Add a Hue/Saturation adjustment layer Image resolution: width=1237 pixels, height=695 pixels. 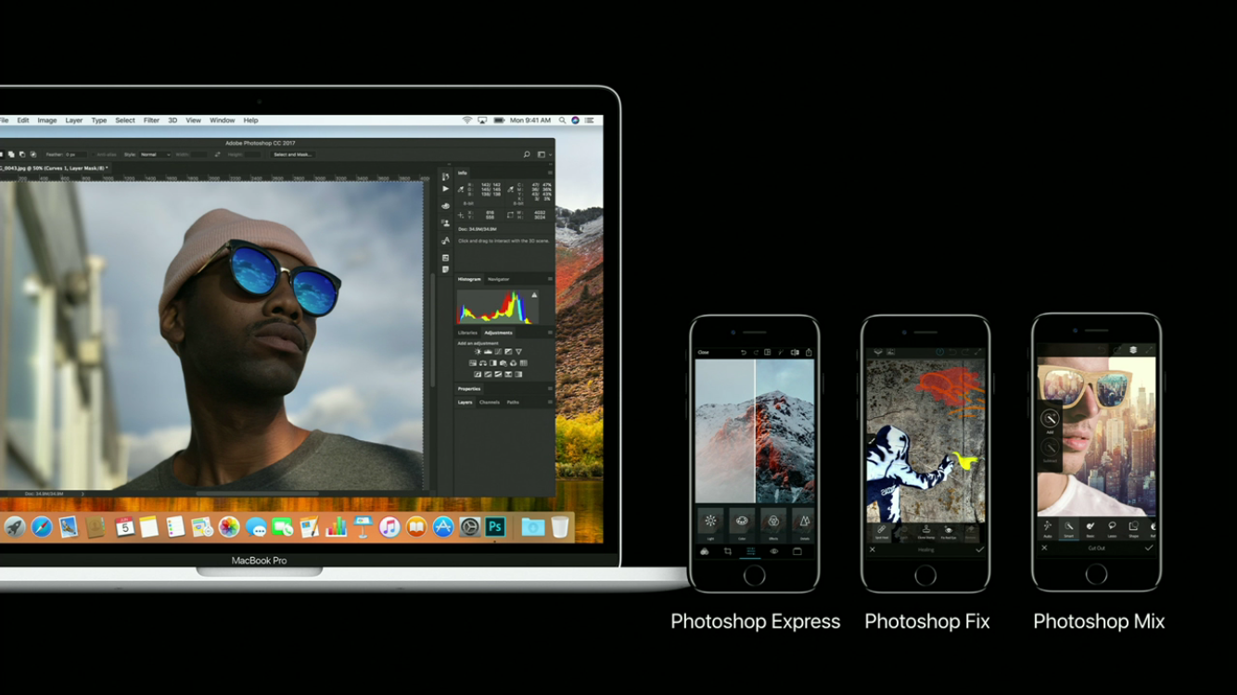[x=473, y=363]
